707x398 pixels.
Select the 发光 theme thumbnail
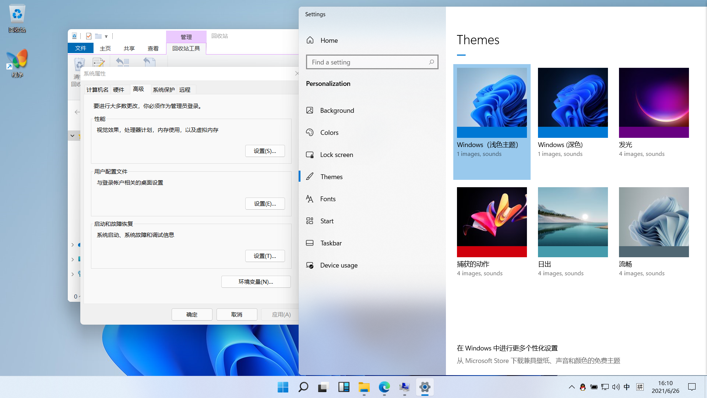pos(654,102)
